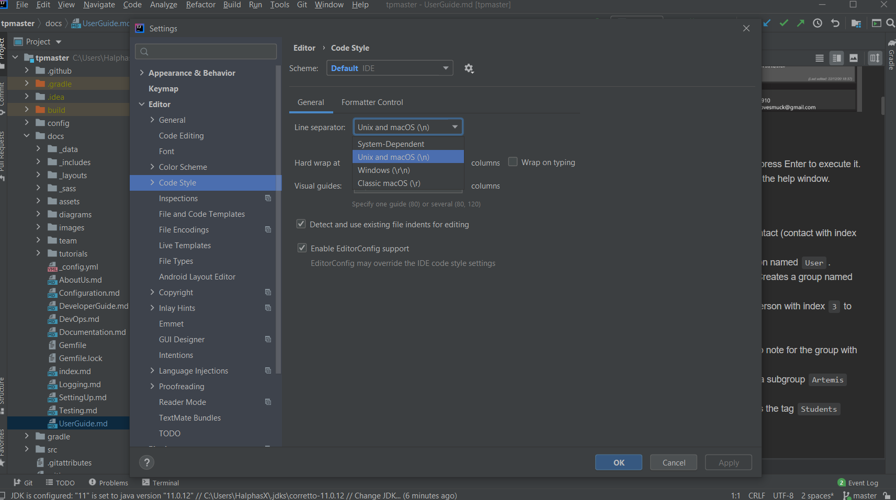This screenshot has width=896, height=500.
Task: Expand the Inlay Hints settings node
Action: point(152,308)
